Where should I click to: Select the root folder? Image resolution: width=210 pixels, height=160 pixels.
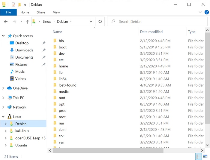point(62,117)
